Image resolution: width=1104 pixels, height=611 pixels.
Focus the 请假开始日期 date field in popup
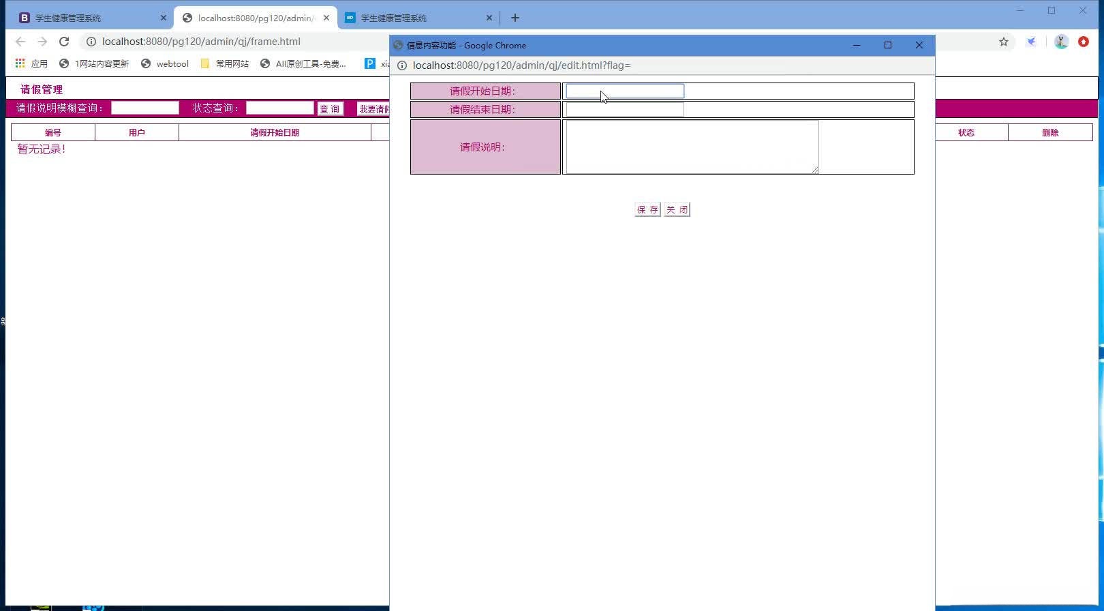coord(625,91)
